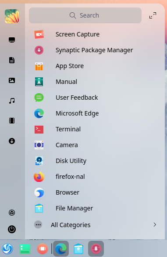Screen dimensions: 167x257
Task: Open the Disk Utility icon
Action: click(39, 161)
